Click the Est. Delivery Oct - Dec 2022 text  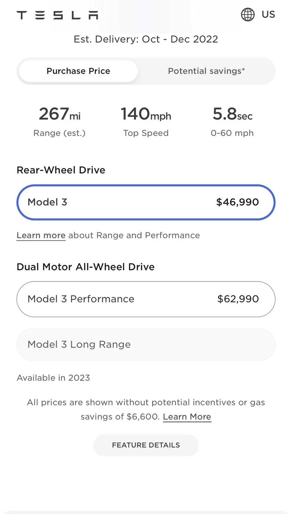coord(146,39)
